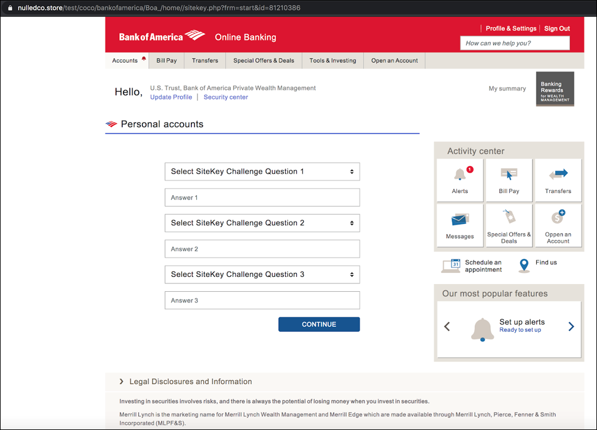597x430 pixels.
Task: Open the Special Offers & Deals tag icon
Action: (x=509, y=216)
